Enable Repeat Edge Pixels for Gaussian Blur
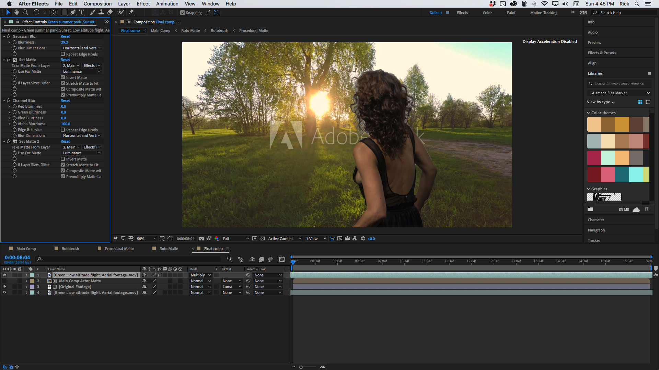This screenshot has height=370, width=659. point(63,54)
